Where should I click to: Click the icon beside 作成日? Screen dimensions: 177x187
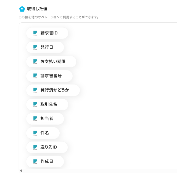coord(35,161)
